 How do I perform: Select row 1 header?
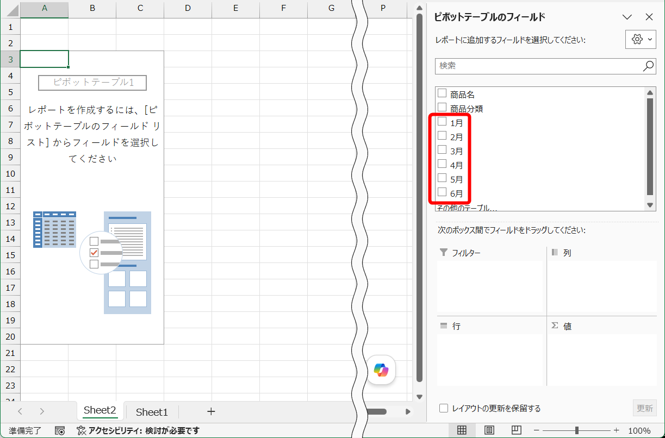[10, 27]
